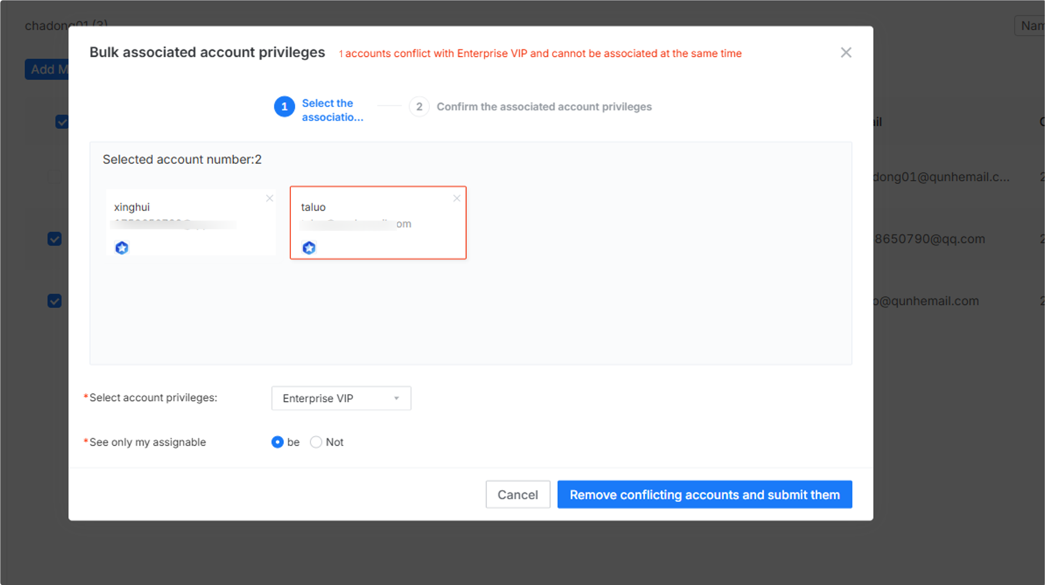Click the Cancel button
Viewport: 1046px width, 585px height.
point(518,494)
